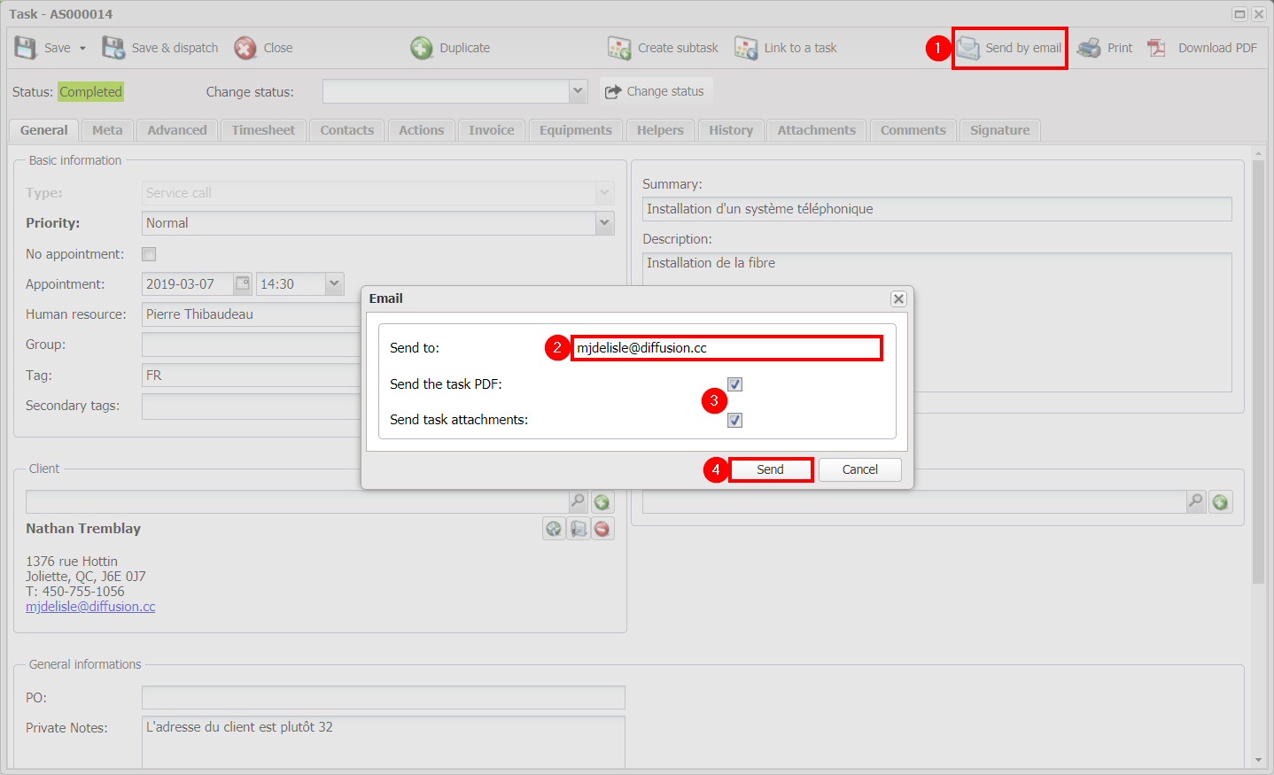Image resolution: width=1274 pixels, height=775 pixels.
Task: Click the Send by email envelope icon
Action: 968,48
